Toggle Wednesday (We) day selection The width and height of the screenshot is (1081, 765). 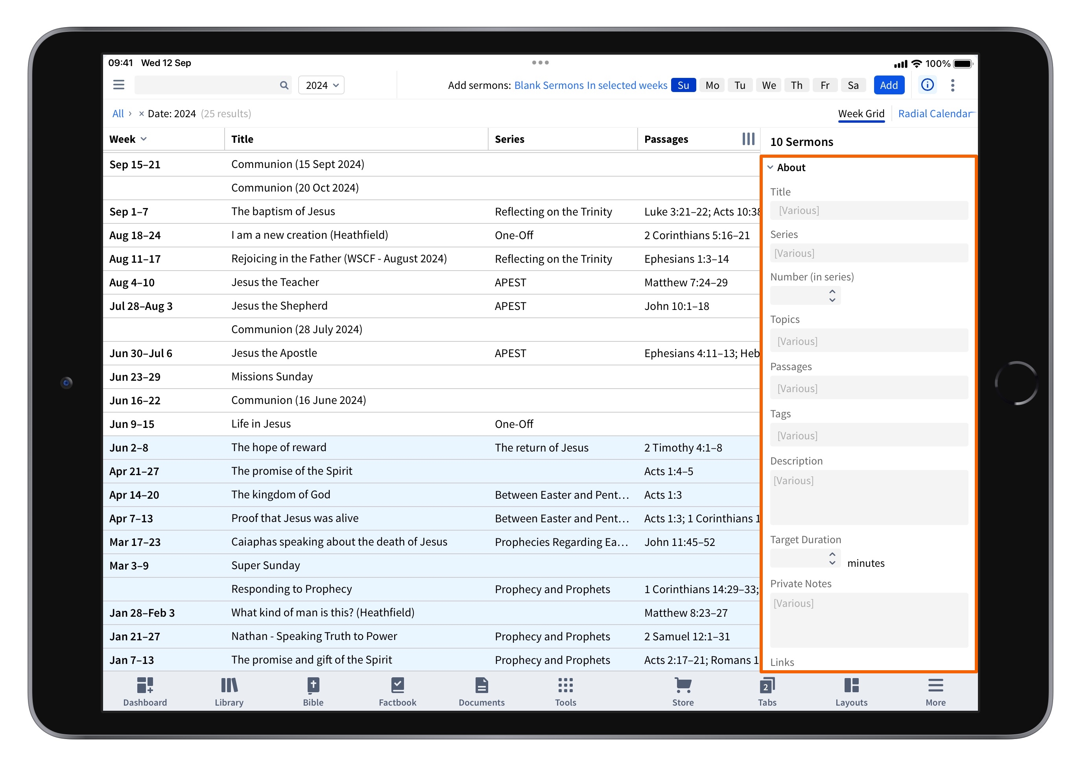(769, 85)
